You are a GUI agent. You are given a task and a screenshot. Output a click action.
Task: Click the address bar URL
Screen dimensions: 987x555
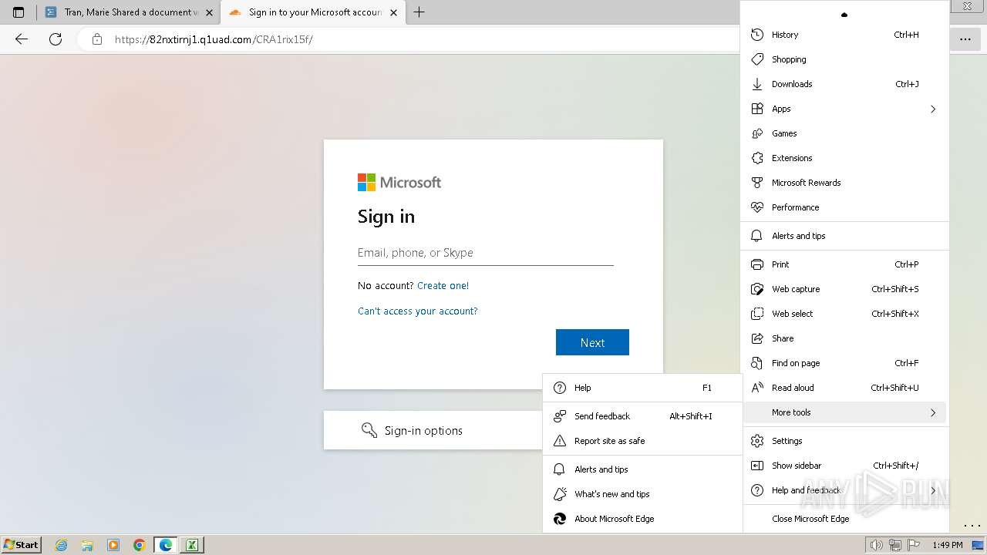click(x=214, y=39)
